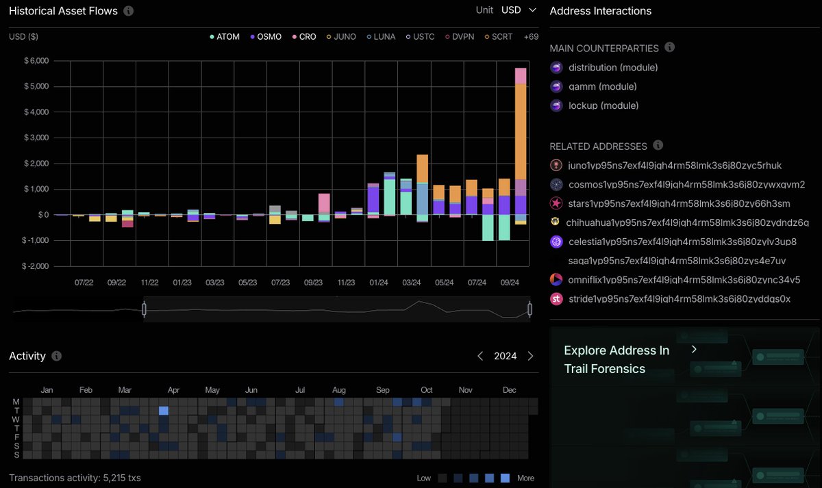
Task: Select the chihuahua address icon
Action: point(556,222)
